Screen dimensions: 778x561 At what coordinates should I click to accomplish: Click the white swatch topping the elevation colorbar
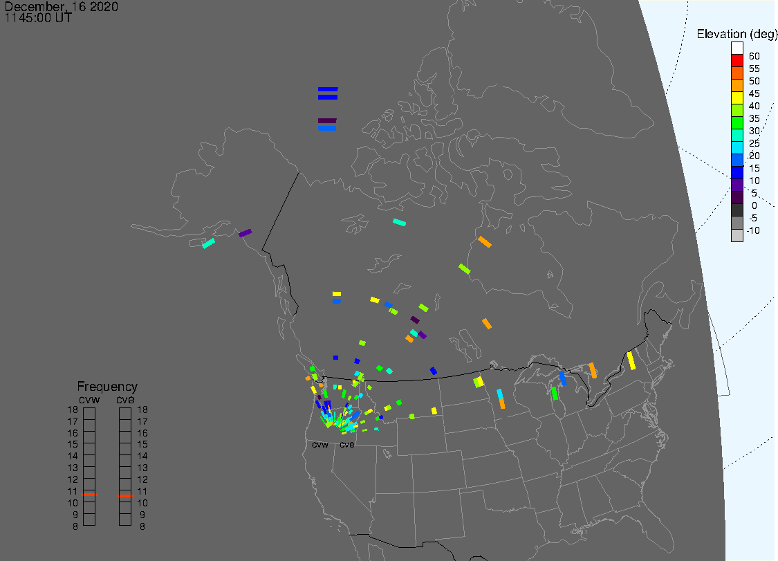pos(737,48)
